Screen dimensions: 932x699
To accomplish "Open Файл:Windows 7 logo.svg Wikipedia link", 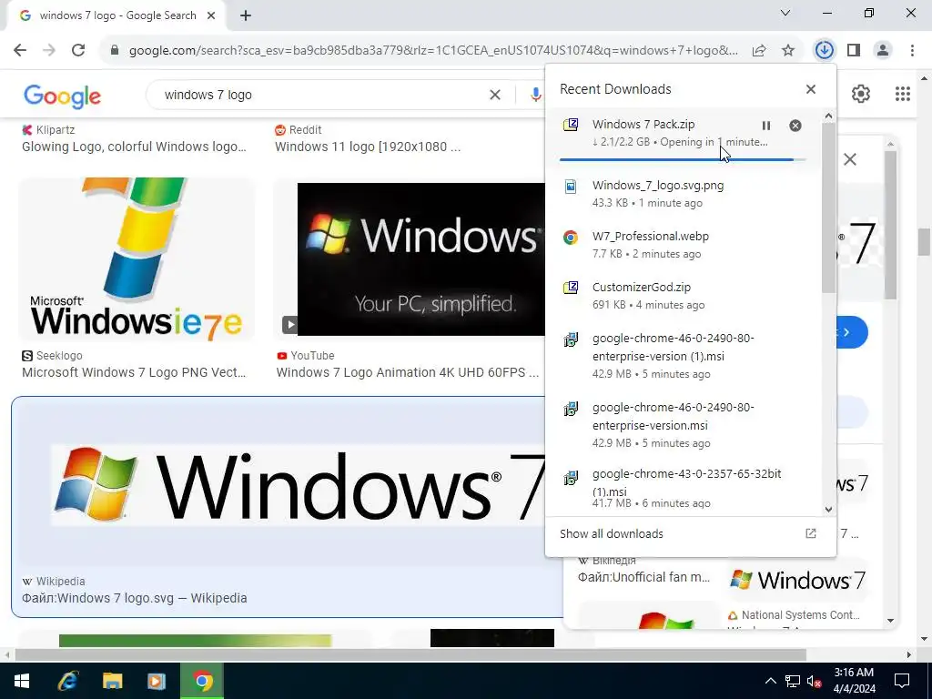I will tap(135, 598).
